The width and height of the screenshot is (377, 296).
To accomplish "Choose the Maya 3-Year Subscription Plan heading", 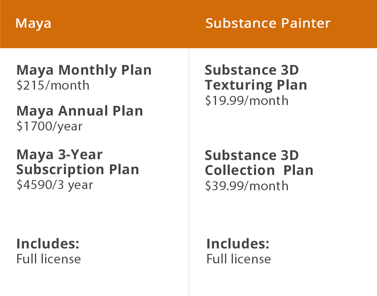I will click(x=78, y=162).
